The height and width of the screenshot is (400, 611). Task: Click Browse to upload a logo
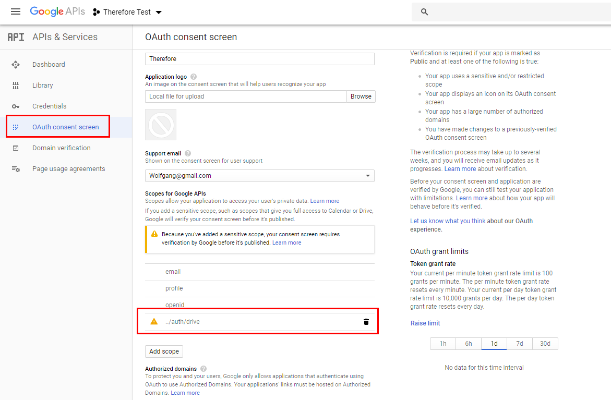[x=361, y=96]
